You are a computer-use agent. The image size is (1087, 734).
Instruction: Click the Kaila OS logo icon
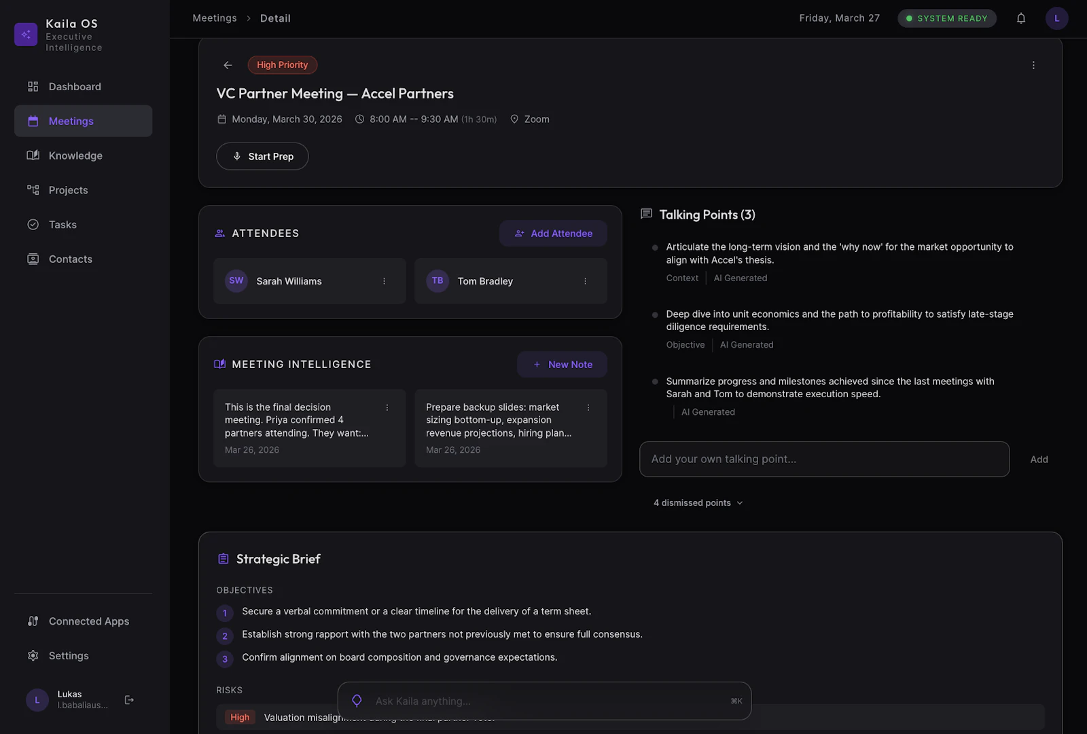pos(26,34)
